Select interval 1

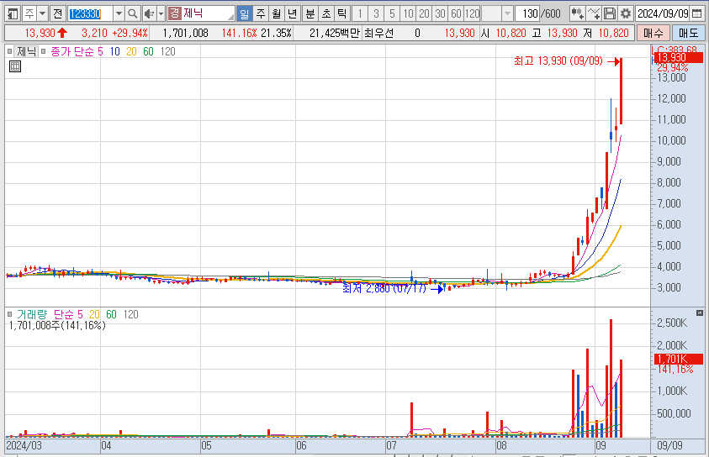[x=360, y=13]
